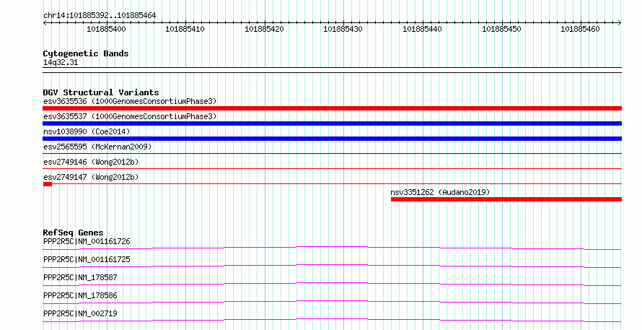Click the chr14:101885392..101885464 region label
Image resolution: width=642 pixels, height=330 pixels.
100,16
